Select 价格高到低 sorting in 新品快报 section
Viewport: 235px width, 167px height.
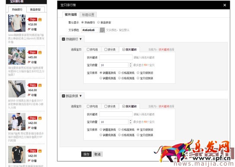pos(120,129)
